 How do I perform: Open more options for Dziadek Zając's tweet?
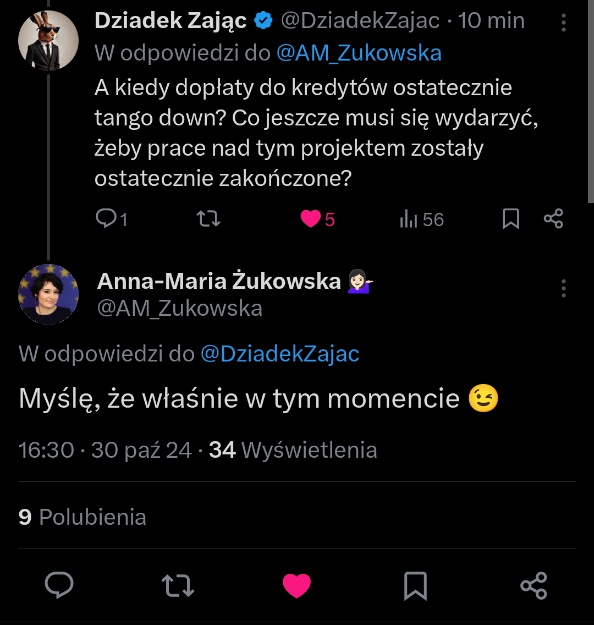[564, 23]
